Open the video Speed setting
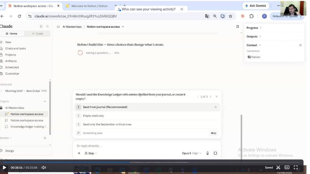This screenshot has height=174, width=310. [x=269, y=168]
